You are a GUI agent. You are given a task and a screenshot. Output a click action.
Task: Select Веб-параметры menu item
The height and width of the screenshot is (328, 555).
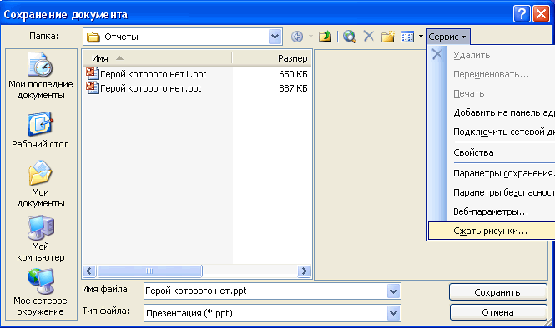[x=492, y=211]
